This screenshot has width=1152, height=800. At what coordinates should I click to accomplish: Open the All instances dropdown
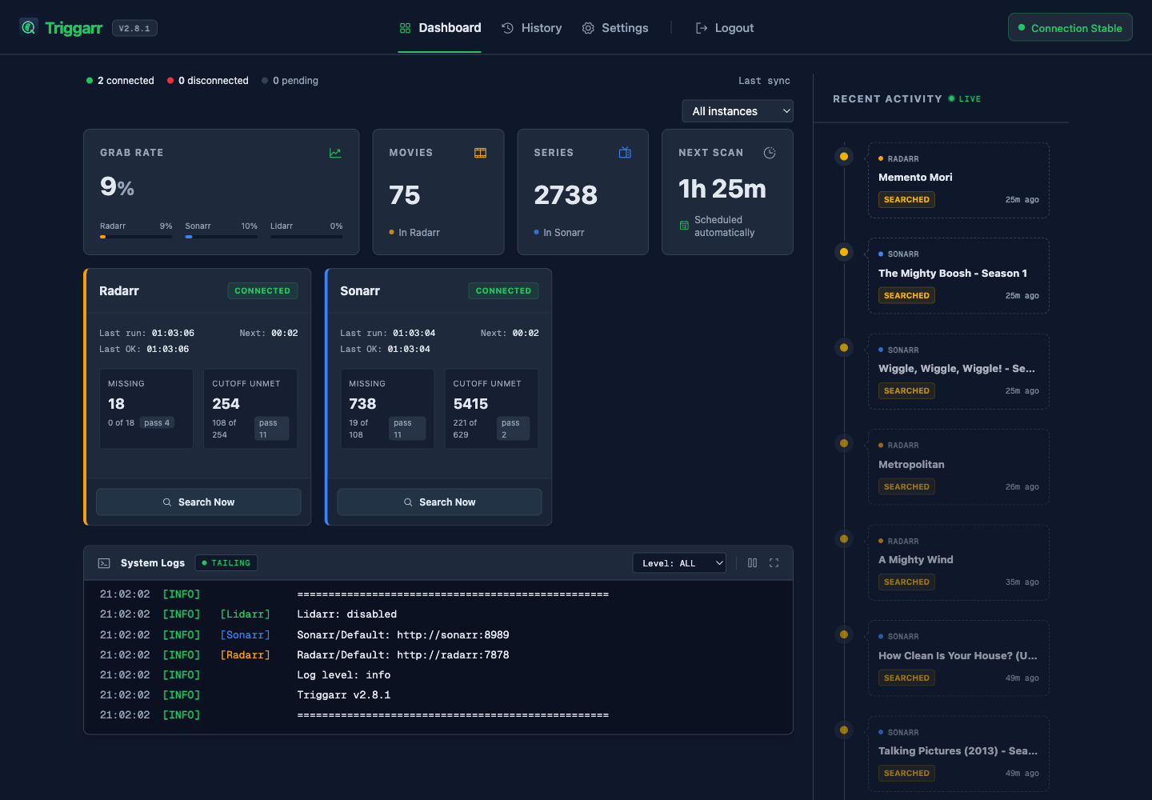click(738, 111)
